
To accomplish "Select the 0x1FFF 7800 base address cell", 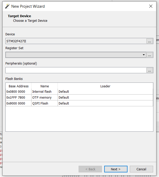I will 18,97.
